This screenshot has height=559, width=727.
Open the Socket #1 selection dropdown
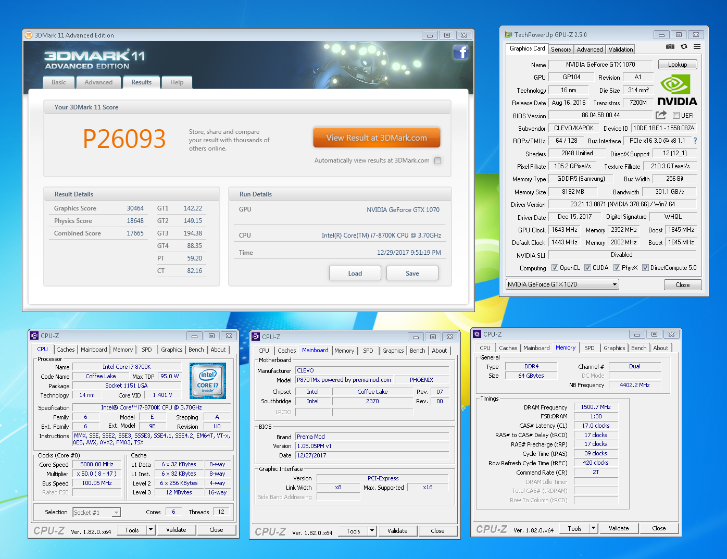pos(96,512)
